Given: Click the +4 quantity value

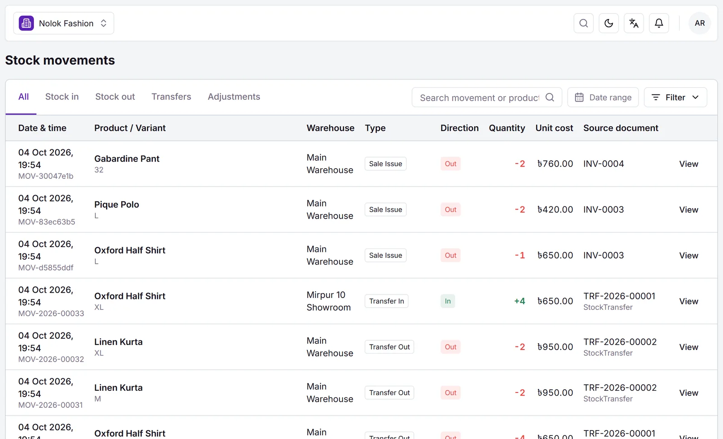Looking at the screenshot, I should point(519,301).
